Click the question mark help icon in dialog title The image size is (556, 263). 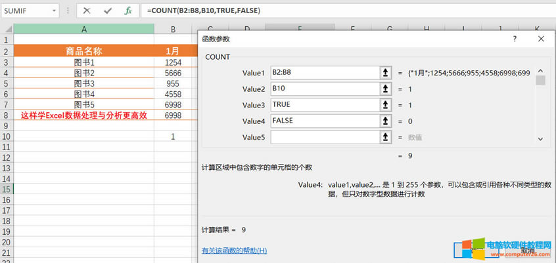pyautogui.click(x=515, y=39)
